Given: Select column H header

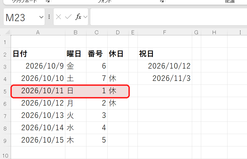Looking at the screenshot, I should tap(214, 32).
